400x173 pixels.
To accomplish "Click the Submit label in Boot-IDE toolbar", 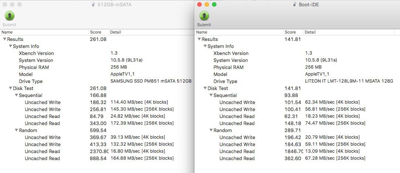I will coord(204,25).
